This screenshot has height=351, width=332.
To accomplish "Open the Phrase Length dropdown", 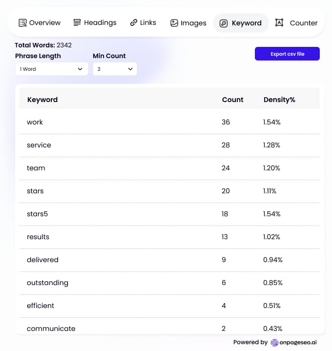I will (52, 69).
